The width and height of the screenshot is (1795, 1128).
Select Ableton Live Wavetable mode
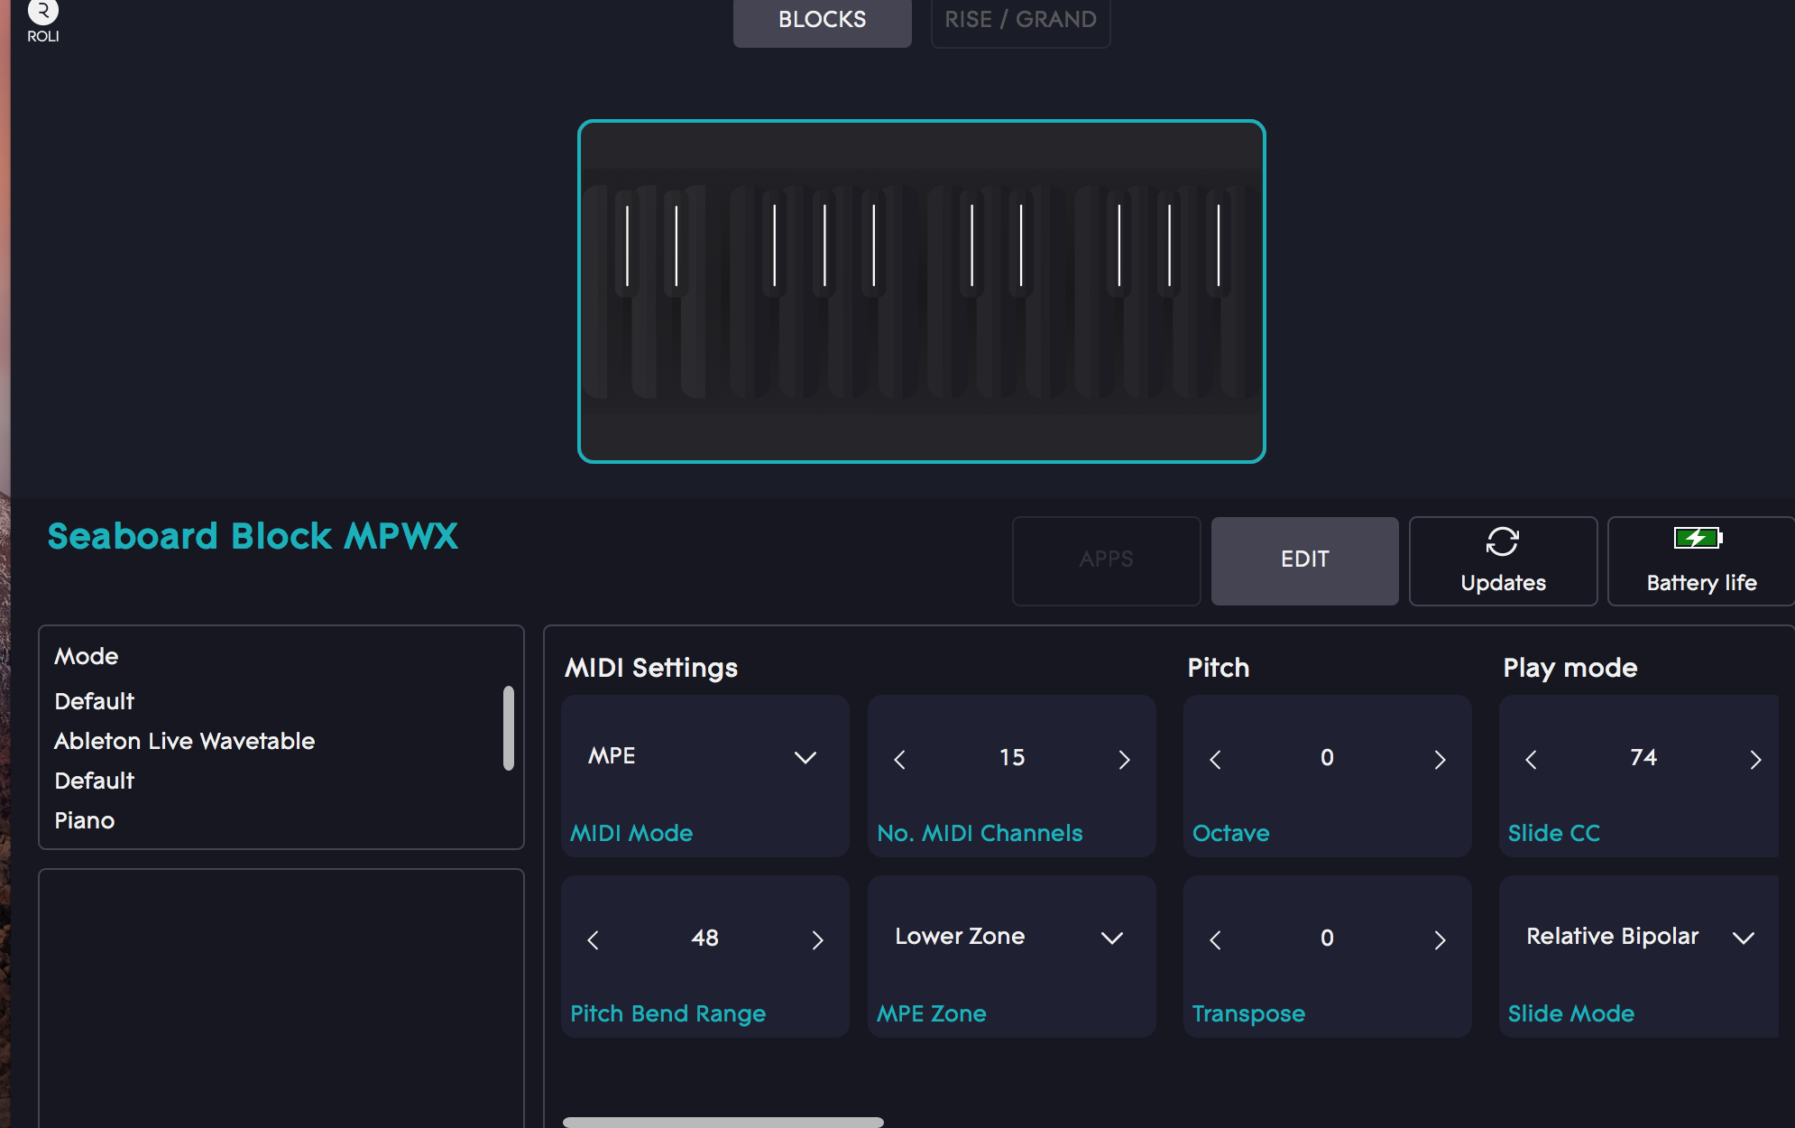click(x=184, y=741)
